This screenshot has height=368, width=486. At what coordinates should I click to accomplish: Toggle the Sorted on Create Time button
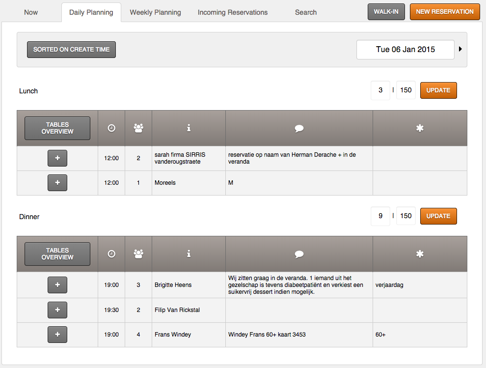(x=71, y=50)
